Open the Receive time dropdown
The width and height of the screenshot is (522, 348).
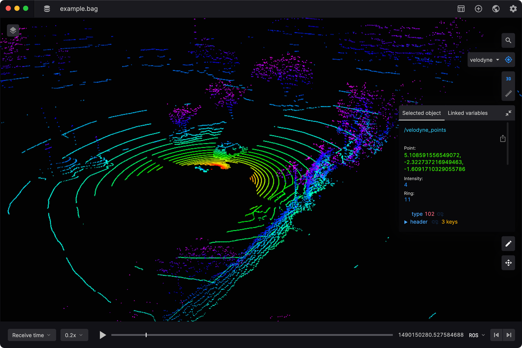pyautogui.click(x=32, y=335)
